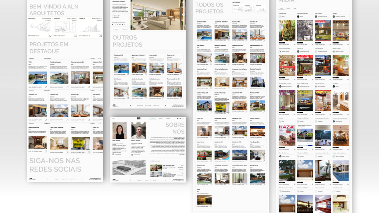The image size is (379, 213).
Task: Expand "Ver Todos" for the Interiores projects section
Action: point(93,91)
